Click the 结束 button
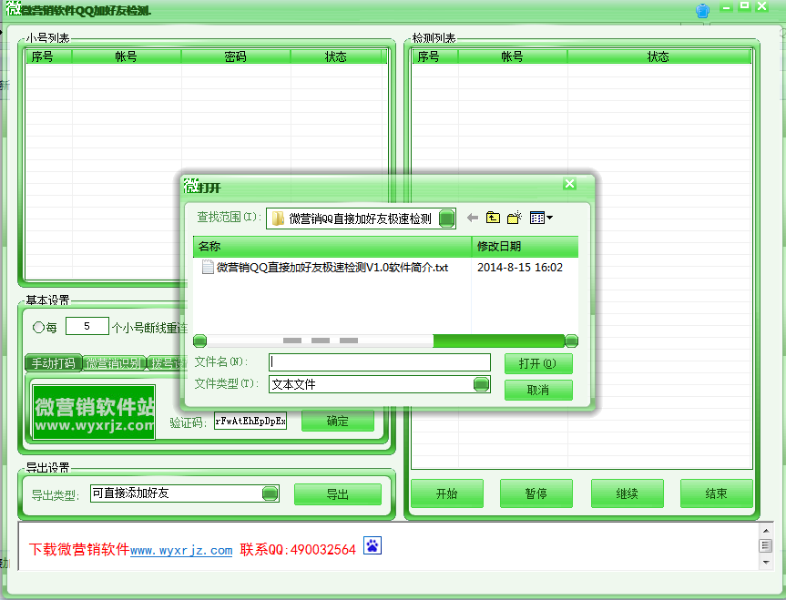Image resolution: width=786 pixels, height=600 pixels. 717,493
